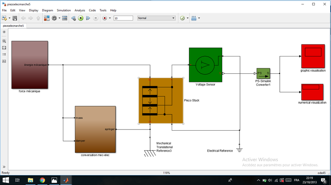
Task: Click the Annotation text tool in palette
Action: click(x=4, y=61)
